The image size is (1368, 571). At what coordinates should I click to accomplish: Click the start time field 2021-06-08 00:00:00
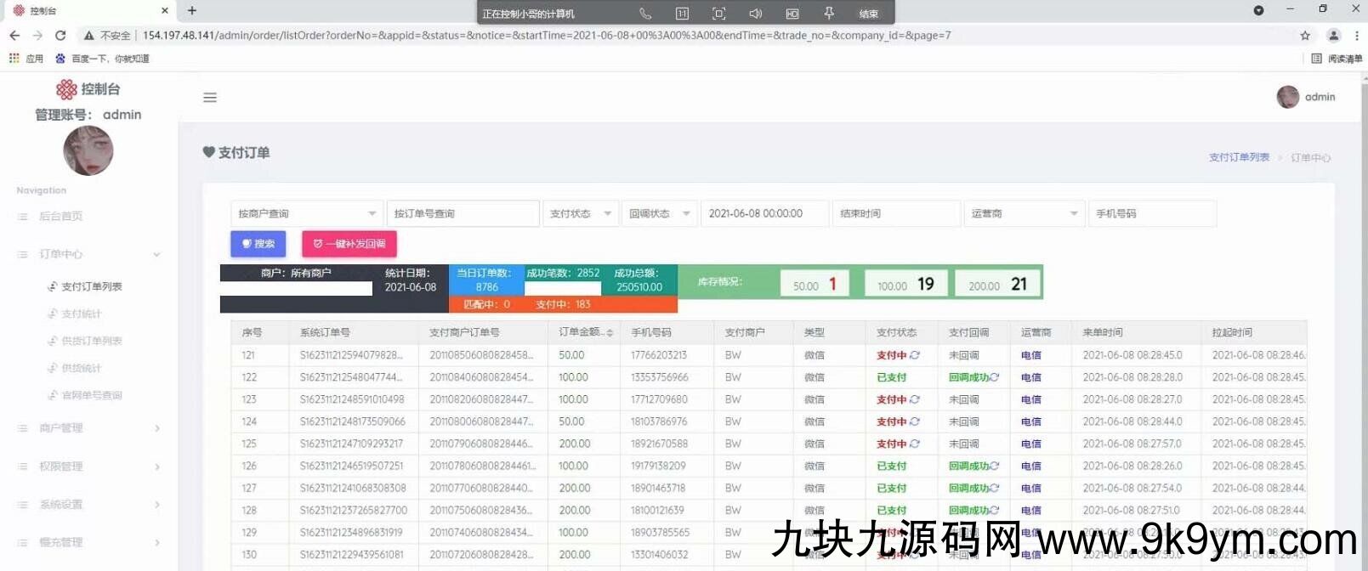(764, 213)
